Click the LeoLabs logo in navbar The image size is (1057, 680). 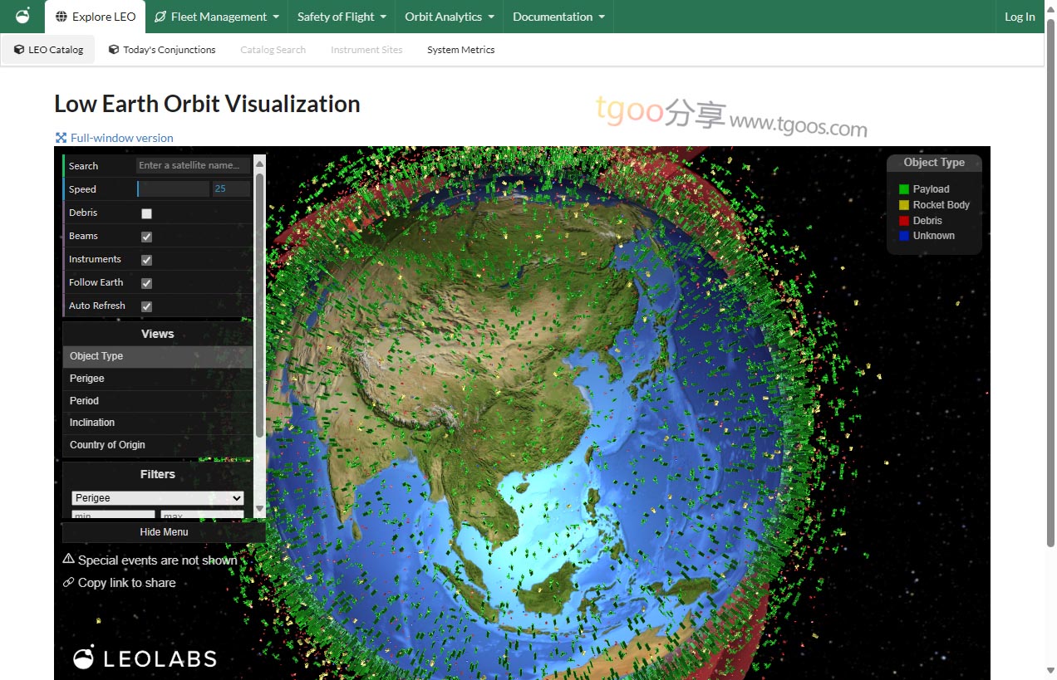22,16
